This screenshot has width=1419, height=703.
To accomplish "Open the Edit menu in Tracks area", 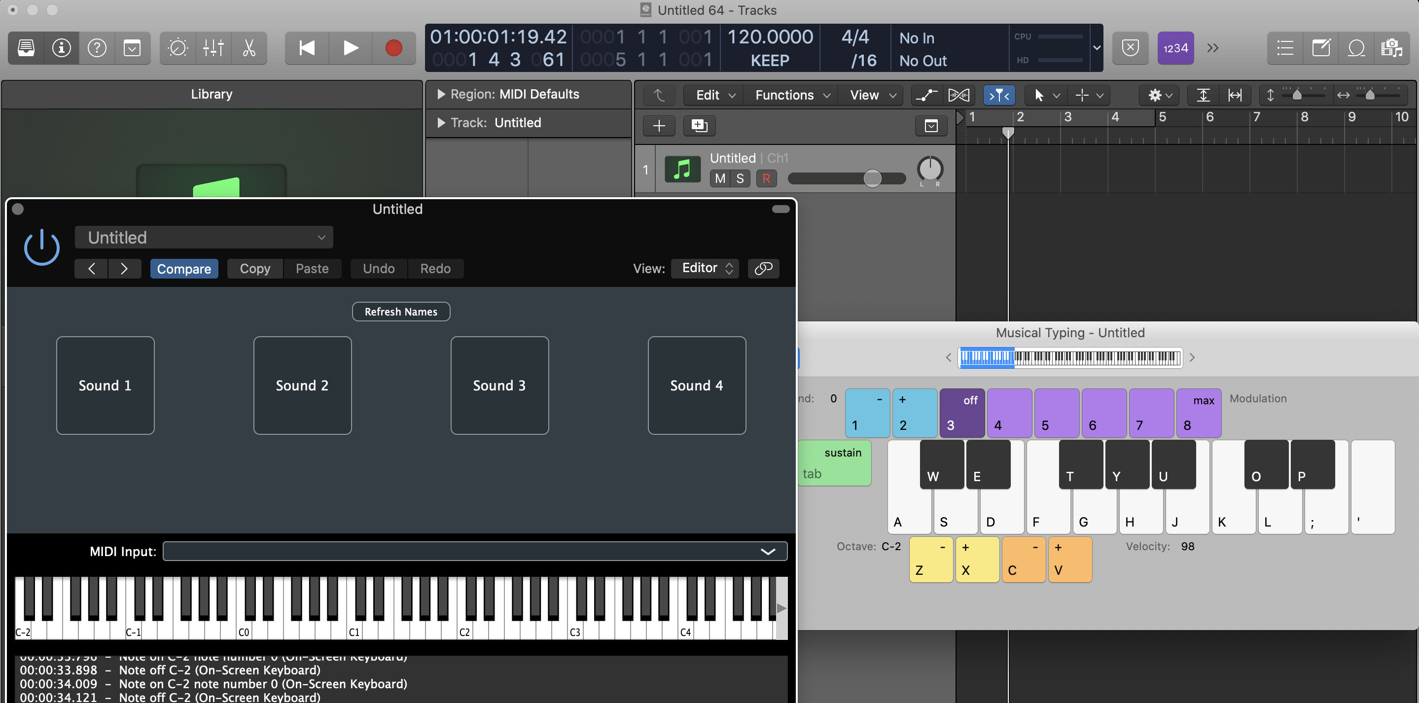I will (x=714, y=95).
